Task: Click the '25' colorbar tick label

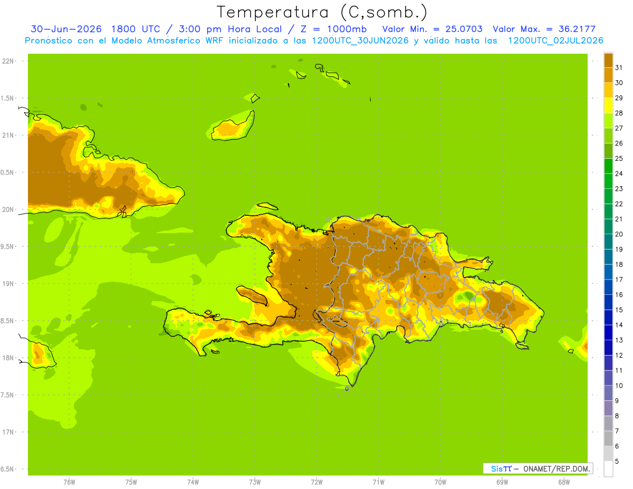Action: click(x=619, y=158)
